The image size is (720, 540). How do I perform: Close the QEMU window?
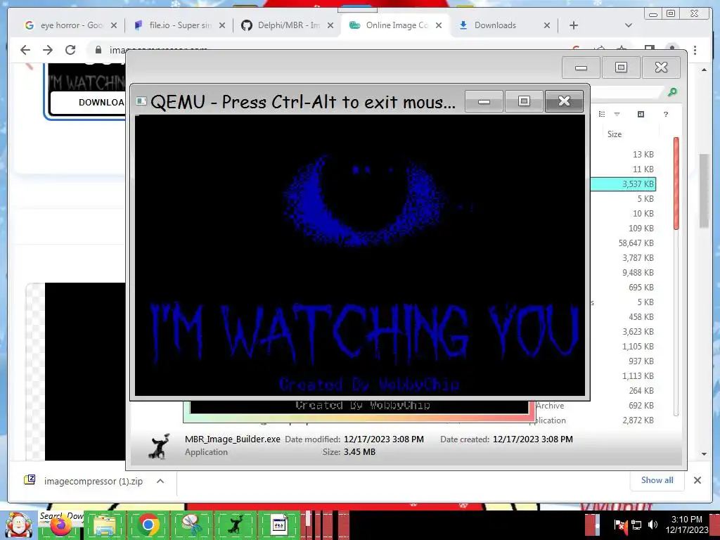point(564,101)
